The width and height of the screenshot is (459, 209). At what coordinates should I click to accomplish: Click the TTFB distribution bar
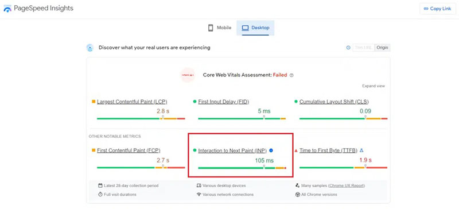click(343, 168)
